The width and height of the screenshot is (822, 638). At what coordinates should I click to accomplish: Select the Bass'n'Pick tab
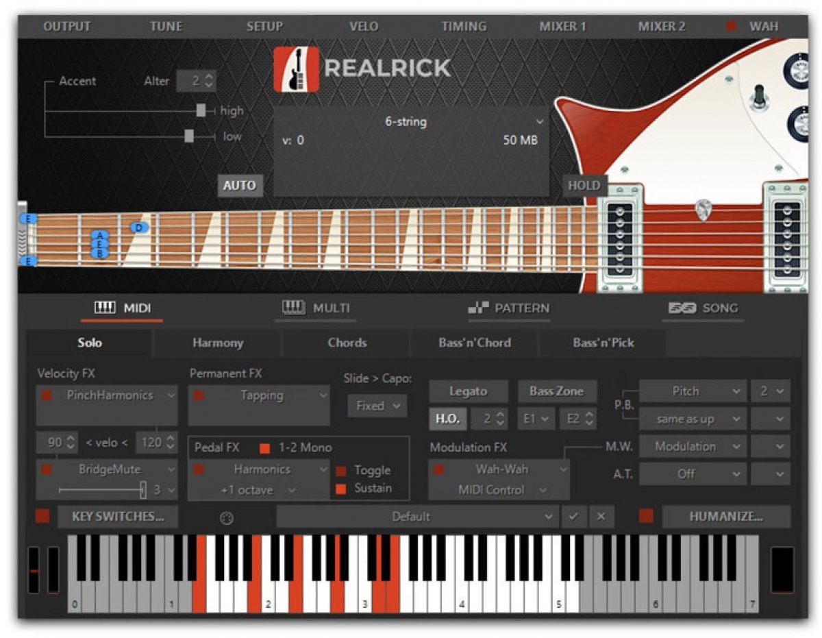[603, 343]
